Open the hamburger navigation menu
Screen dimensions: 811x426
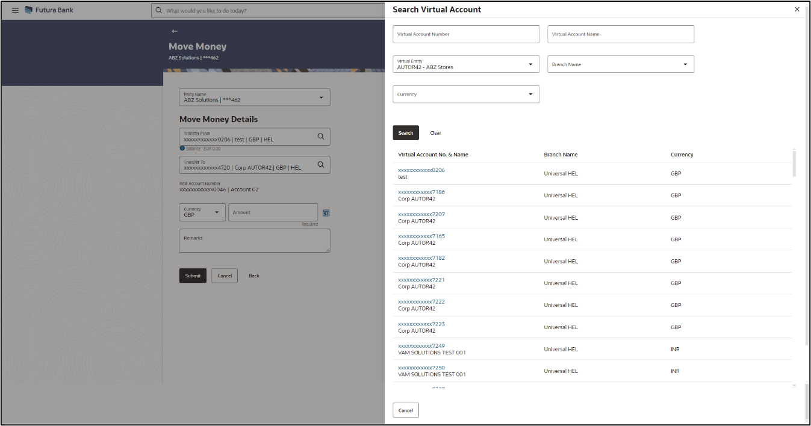pyautogui.click(x=15, y=10)
